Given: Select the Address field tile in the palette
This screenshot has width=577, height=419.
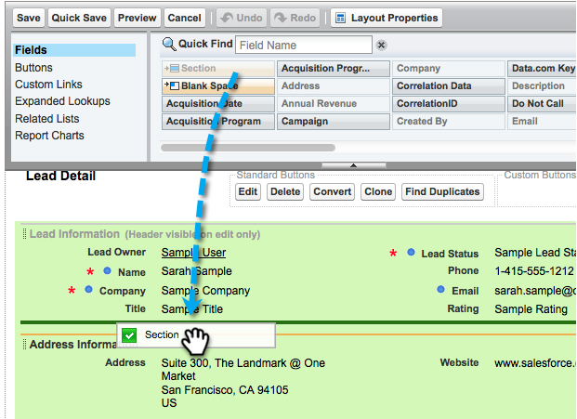Looking at the screenshot, I should [x=334, y=86].
